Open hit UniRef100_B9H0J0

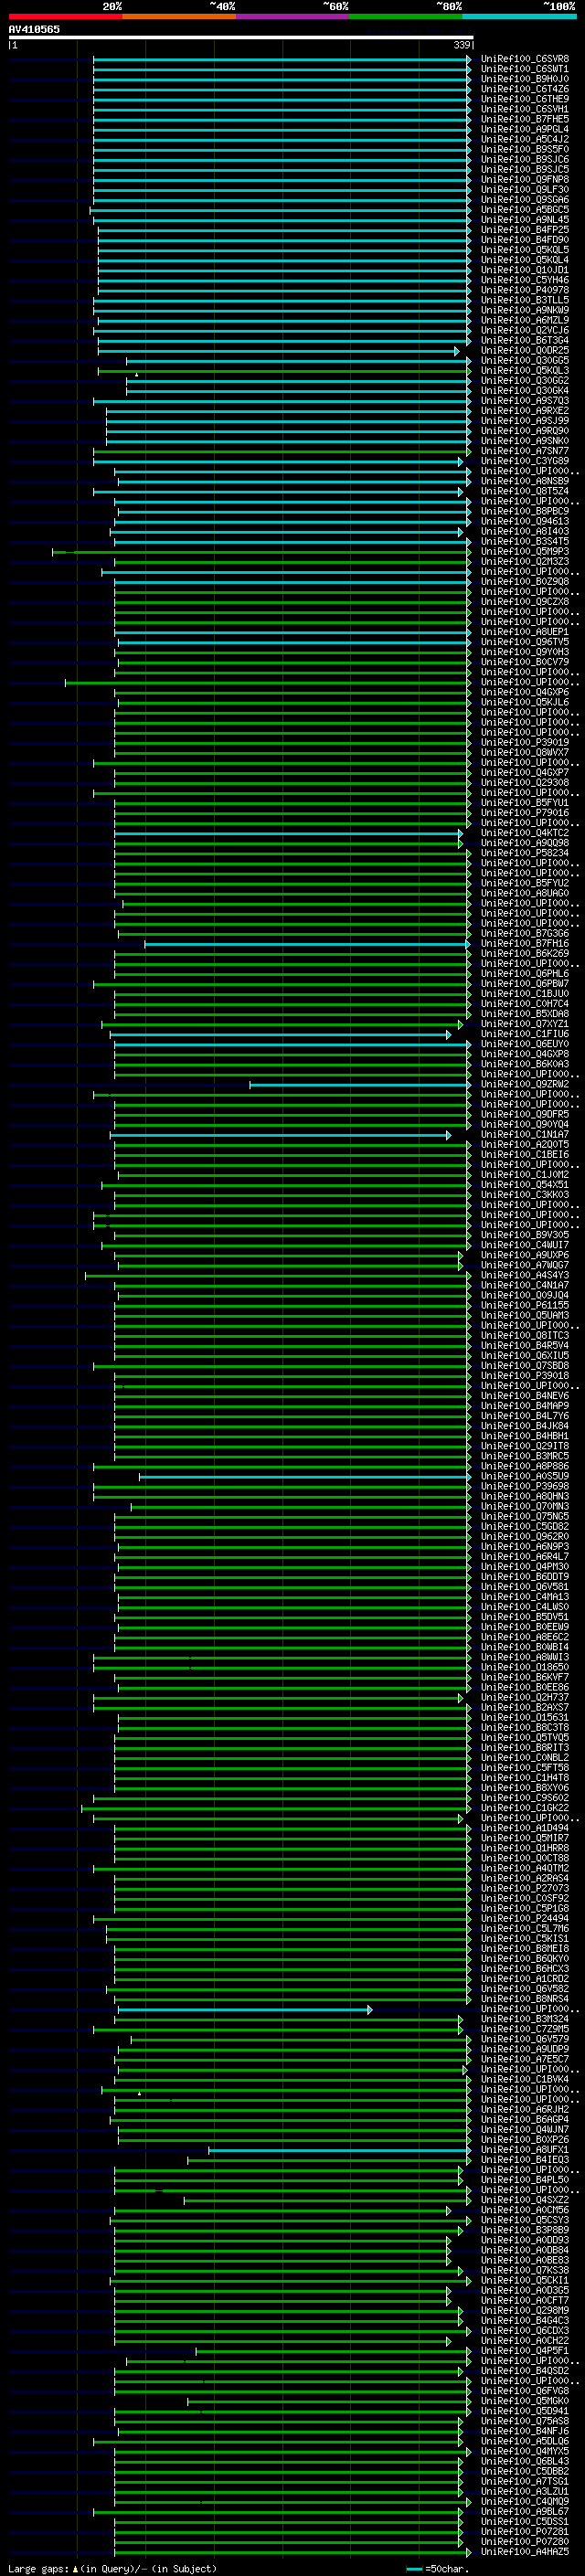click(525, 79)
